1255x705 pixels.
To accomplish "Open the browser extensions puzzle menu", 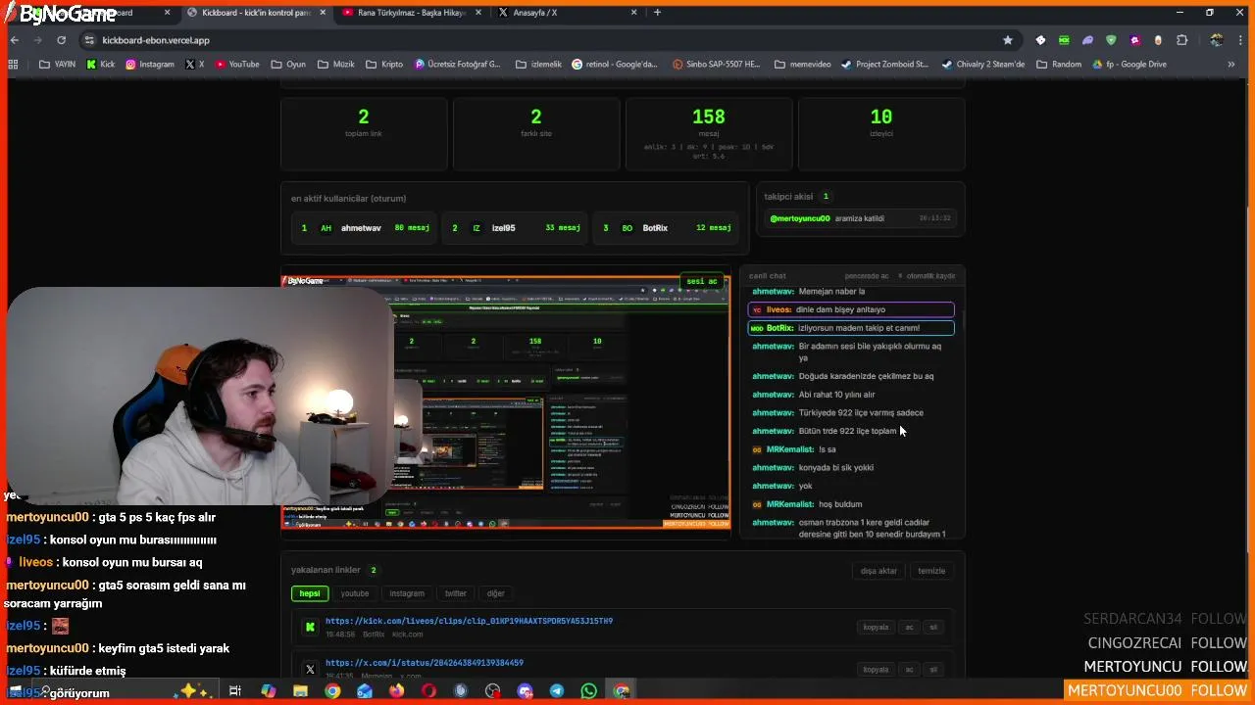I will (1181, 40).
